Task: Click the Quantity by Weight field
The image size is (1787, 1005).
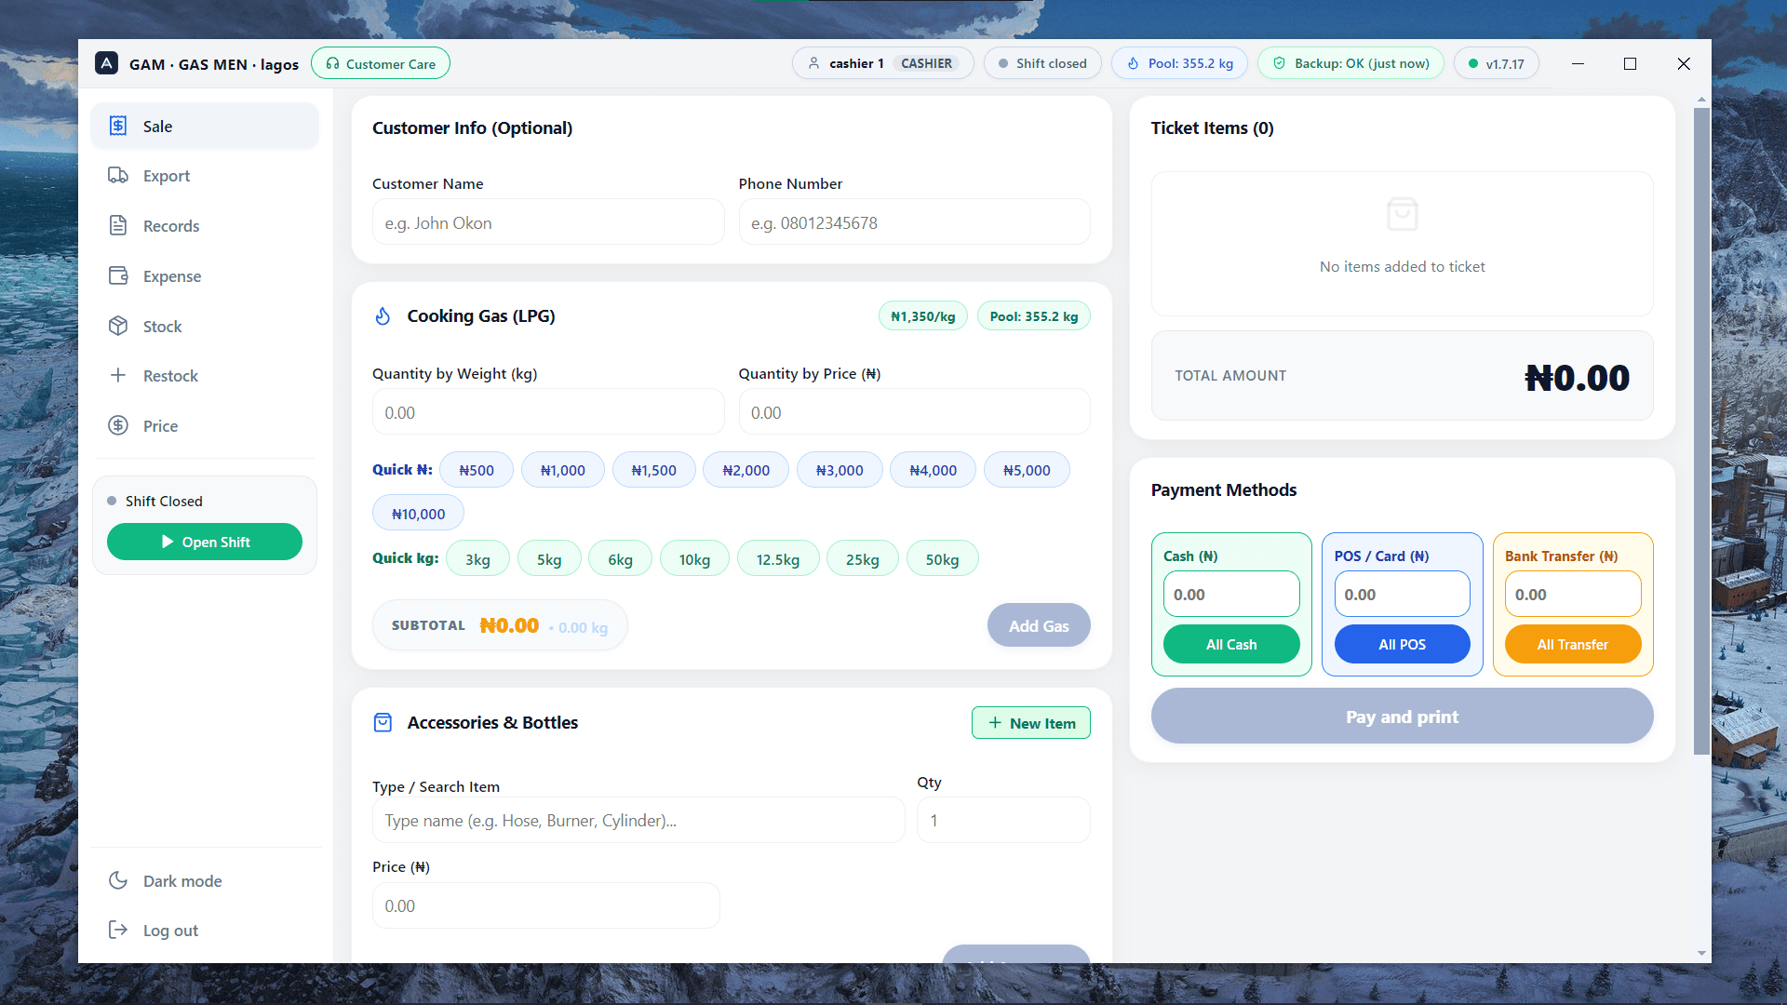Action: (x=548, y=412)
